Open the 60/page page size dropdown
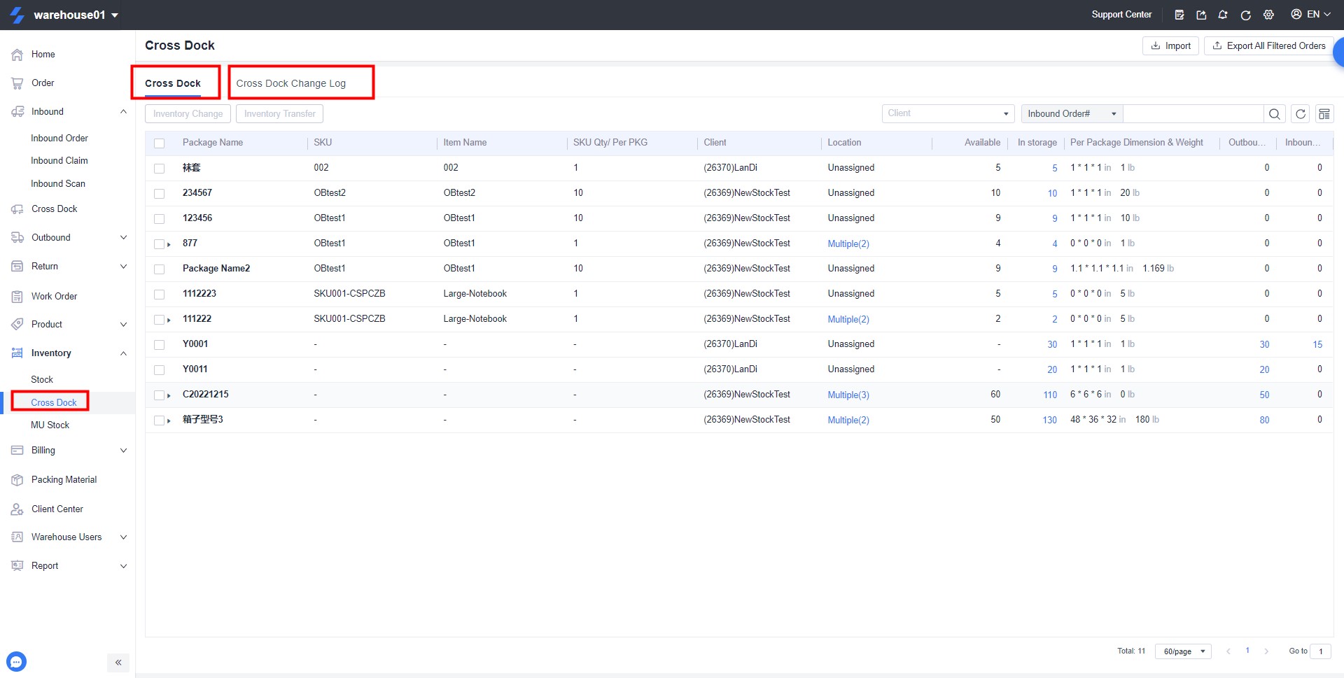Image resolution: width=1344 pixels, height=678 pixels. point(1182,651)
